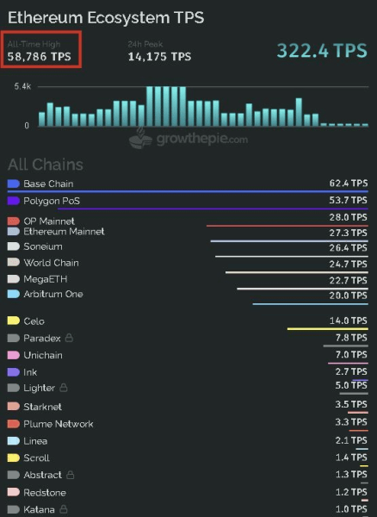Click the Base Chain blue icon

tap(14, 184)
